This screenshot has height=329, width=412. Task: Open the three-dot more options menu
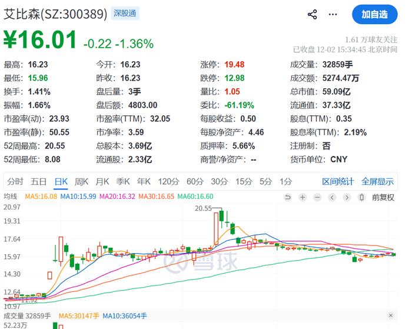point(333,15)
